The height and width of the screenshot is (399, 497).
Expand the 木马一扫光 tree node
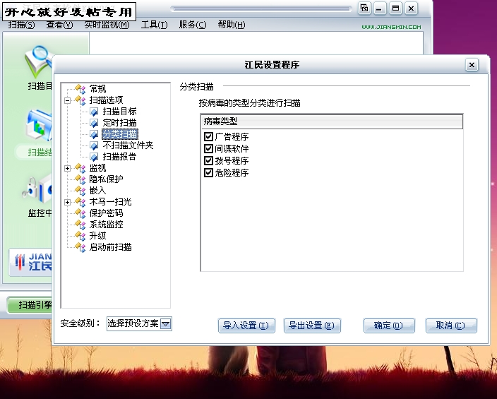pos(67,203)
